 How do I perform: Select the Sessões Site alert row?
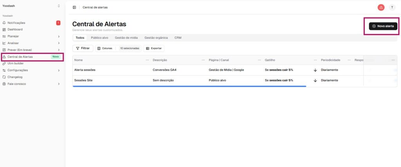[84, 80]
